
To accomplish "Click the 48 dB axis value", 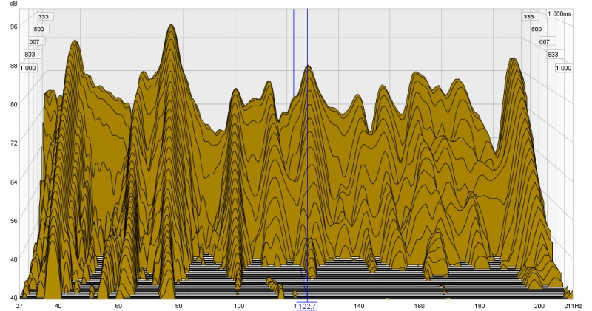I will [14, 259].
